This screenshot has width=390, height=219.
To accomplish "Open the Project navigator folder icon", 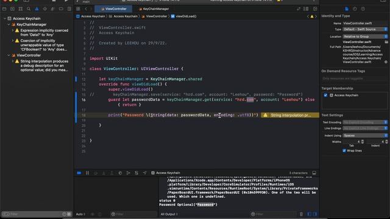I will (4, 9).
